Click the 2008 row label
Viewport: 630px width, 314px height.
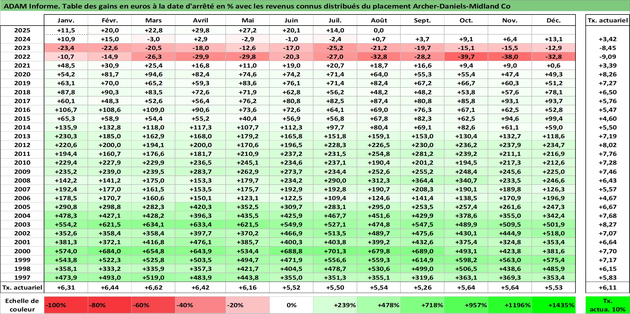click(x=22, y=181)
